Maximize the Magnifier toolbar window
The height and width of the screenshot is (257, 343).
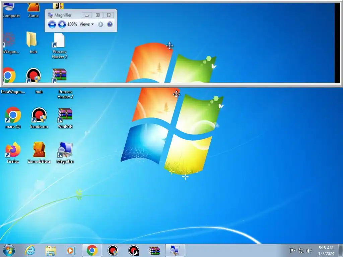click(98, 15)
